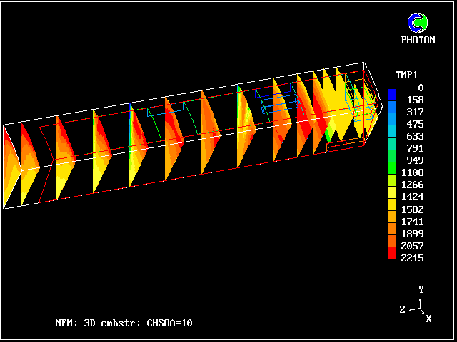Pick the 1582 legend value label

coord(412,209)
